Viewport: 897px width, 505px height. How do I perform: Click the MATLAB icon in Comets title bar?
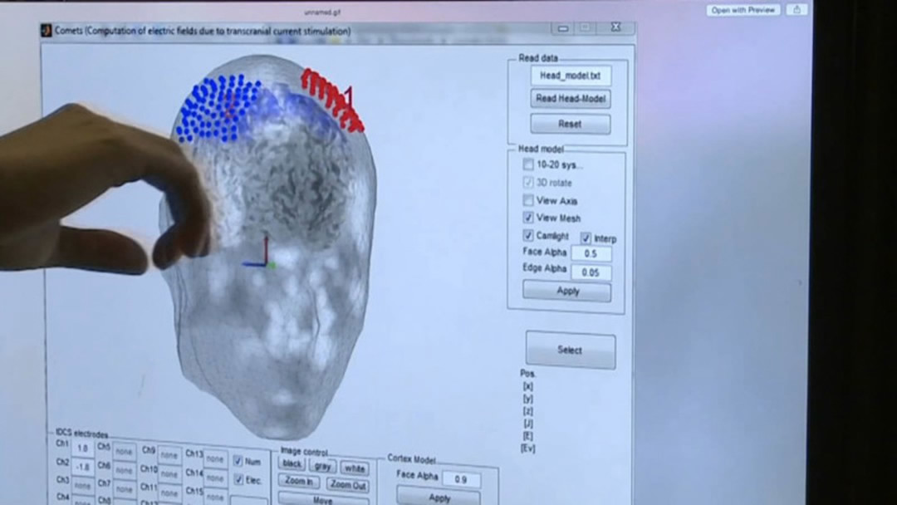(47, 31)
